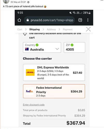Click the post privacy globe icon
This screenshot has width=104, height=129.
[x=28, y=2]
